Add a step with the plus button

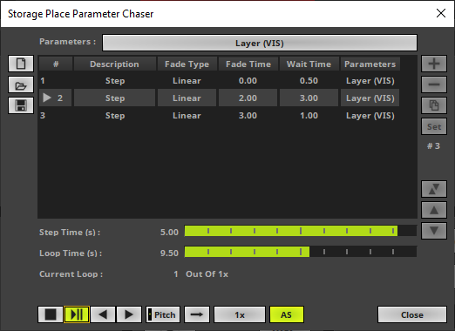[434, 64]
